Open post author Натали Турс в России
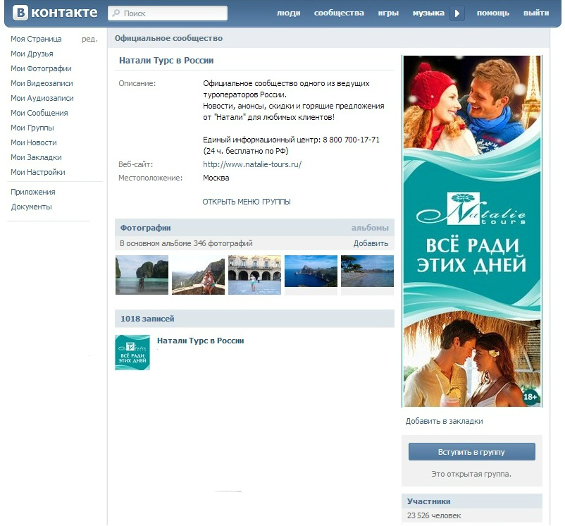 200,341
